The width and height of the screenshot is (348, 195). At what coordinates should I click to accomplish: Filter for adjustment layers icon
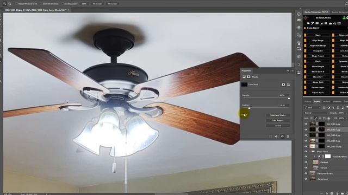[x=328, y=107]
